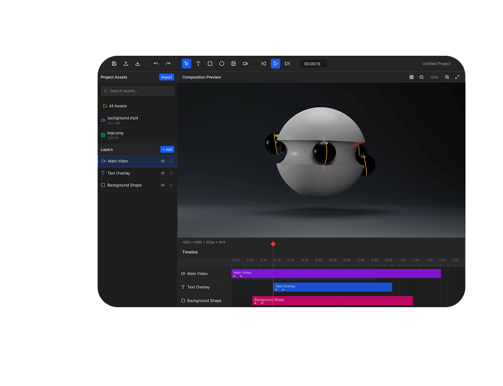Open the All Assets folder
503x386 pixels.
[118, 106]
